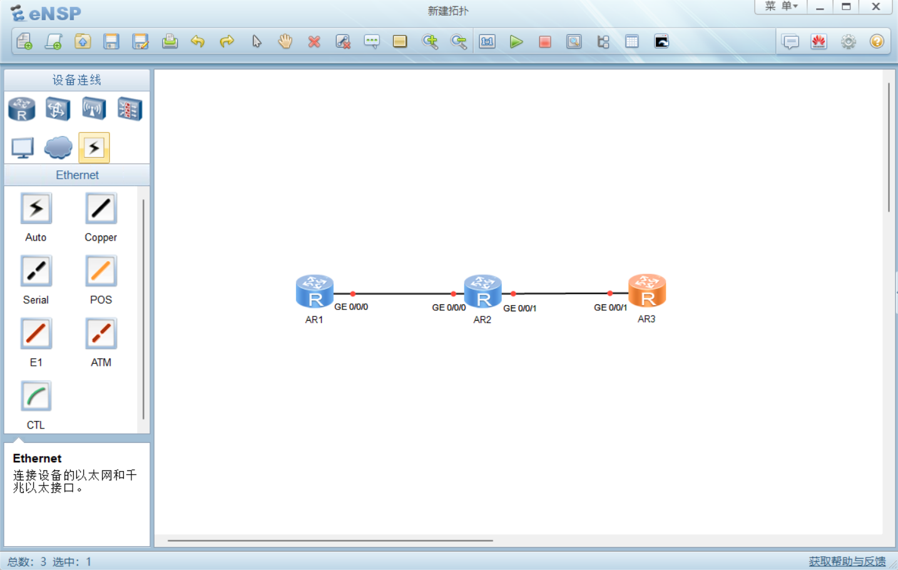Click the red X delete tool

coord(314,42)
